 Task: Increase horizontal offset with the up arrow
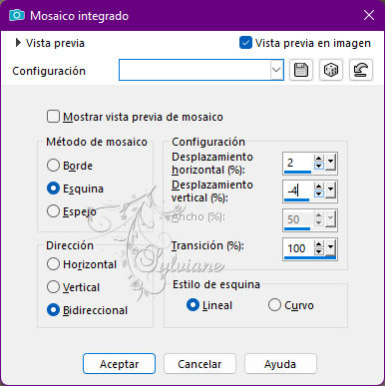pyautogui.click(x=319, y=159)
